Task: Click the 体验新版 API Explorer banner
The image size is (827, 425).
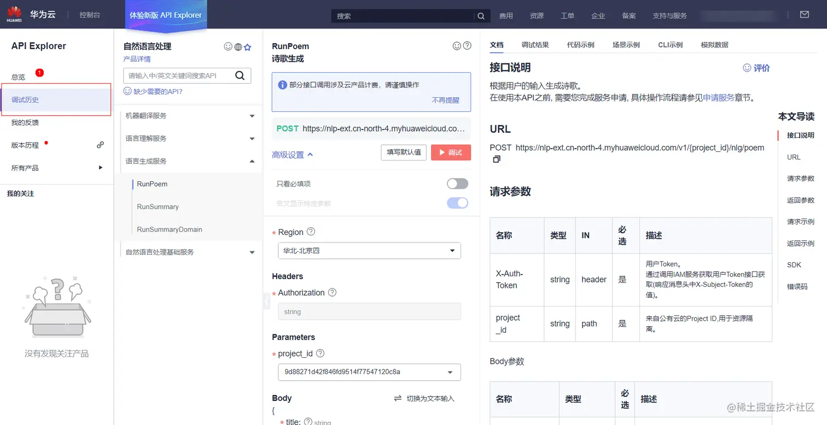Action: [x=166, y=15]
